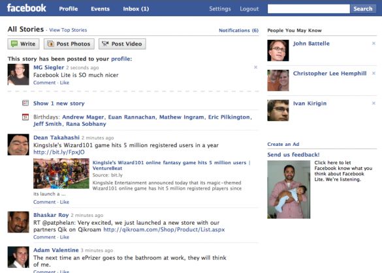The height and width of the screenshot is (273, 382).
Task: Dismiss John Battelle suggestion
Action: [374, 43]
